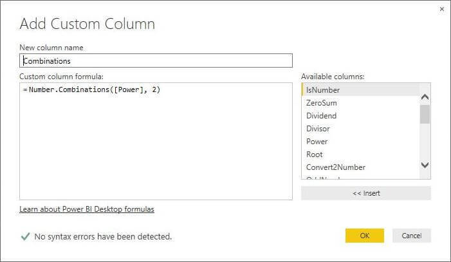Click the No syntax errors message
451x262 pixels.
click(x=103, y=236)
